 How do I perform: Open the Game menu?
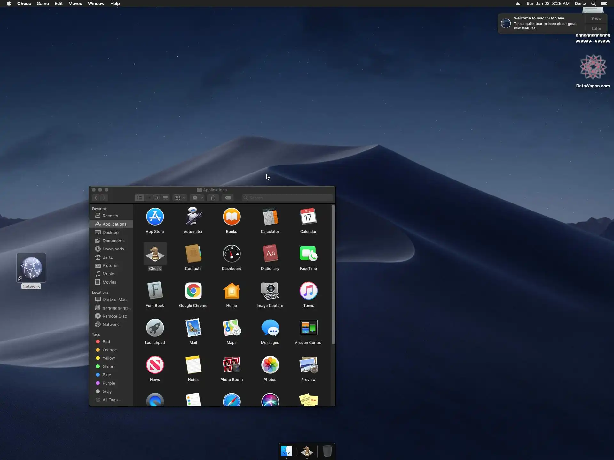[43, 4]
